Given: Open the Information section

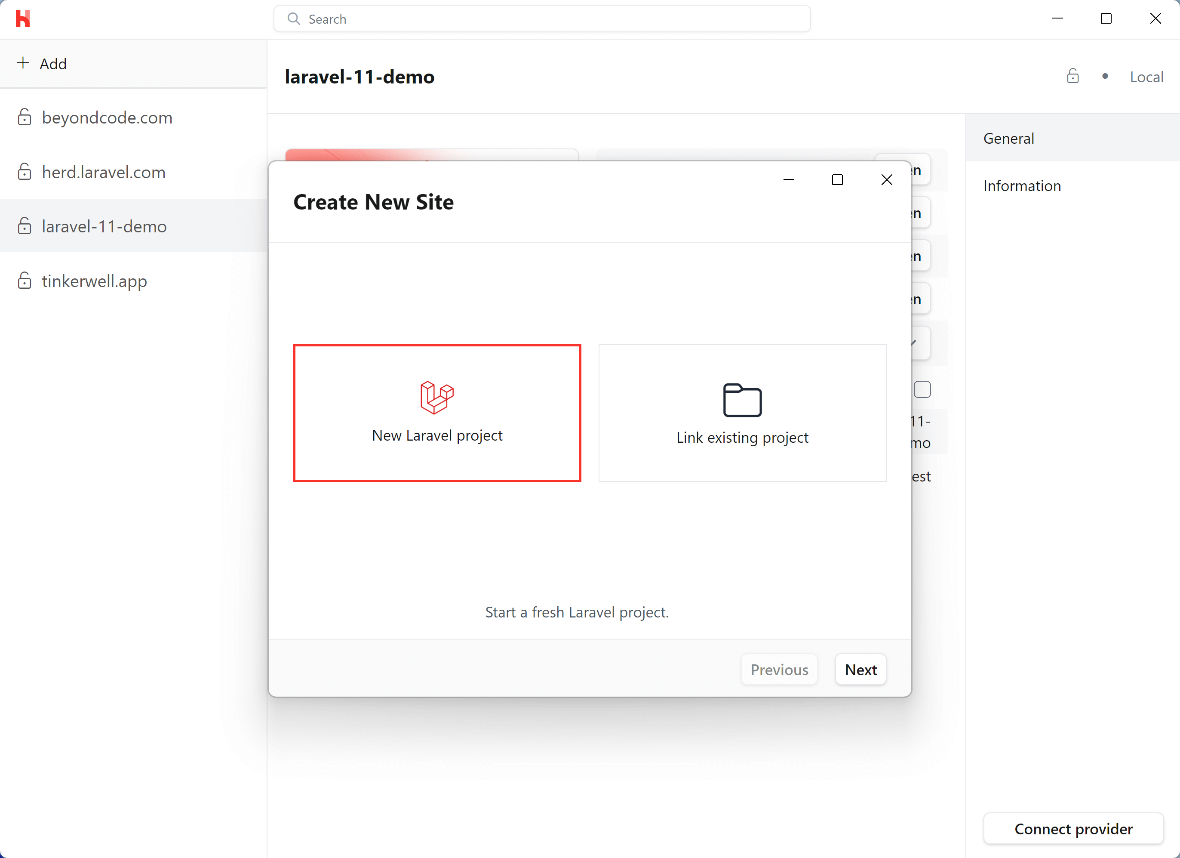Looking at the screenshot, I should 1022,185.
